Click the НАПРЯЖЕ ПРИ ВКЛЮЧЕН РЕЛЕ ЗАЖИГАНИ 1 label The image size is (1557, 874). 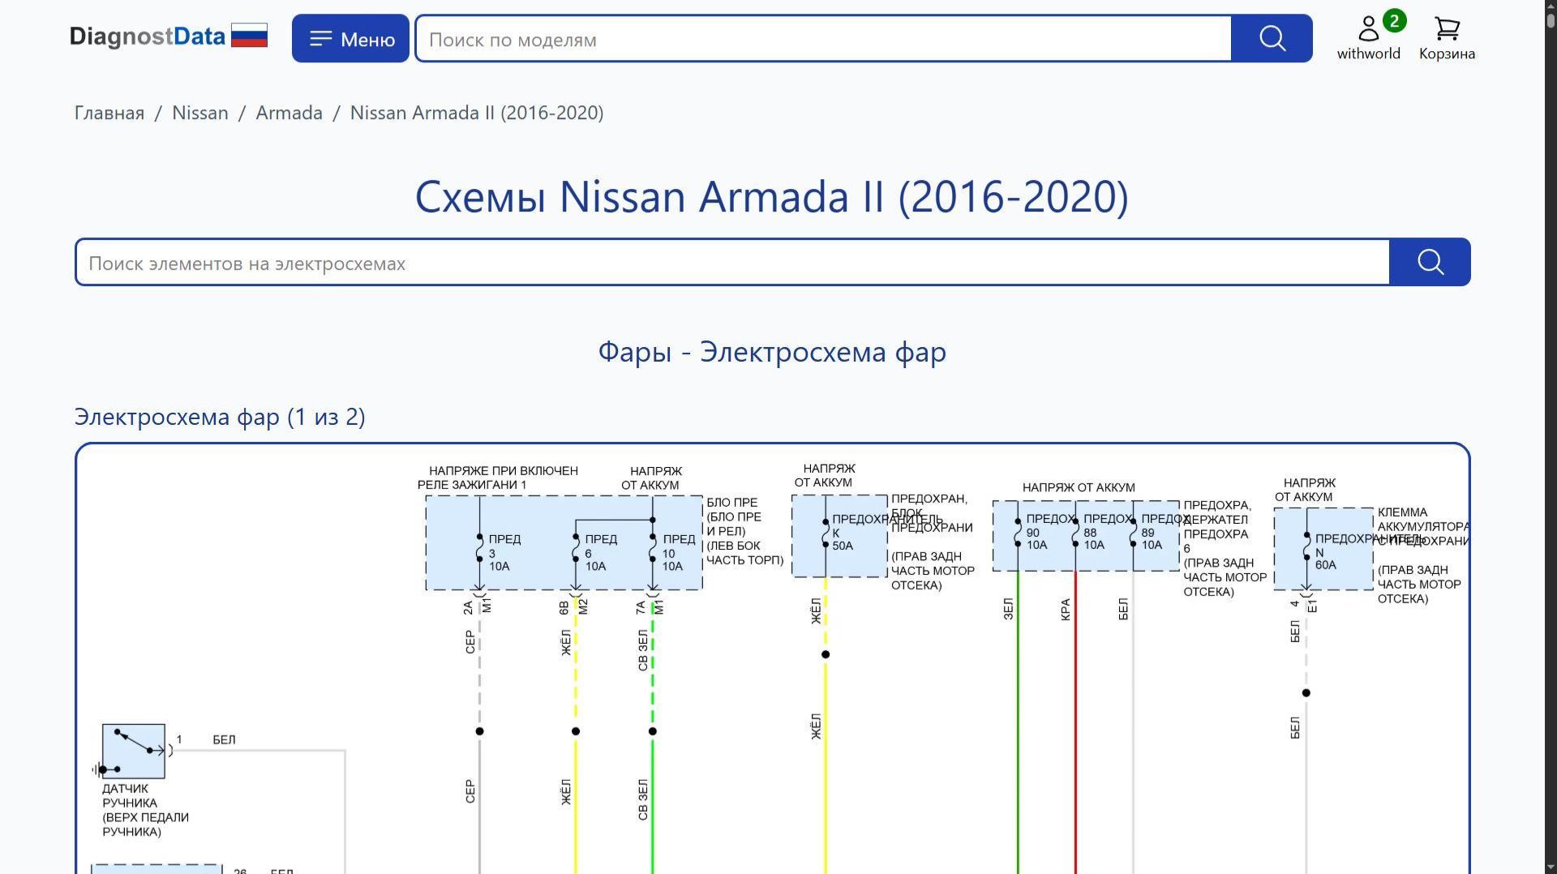click(498, 478)
